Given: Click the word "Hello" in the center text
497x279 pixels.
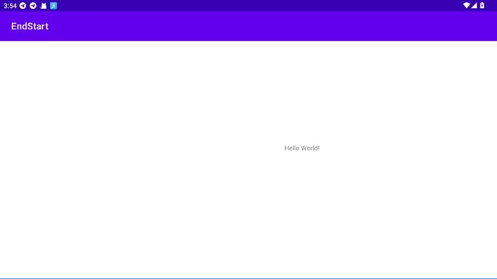Looking at the screenshot, I should [x=292, y=148].
